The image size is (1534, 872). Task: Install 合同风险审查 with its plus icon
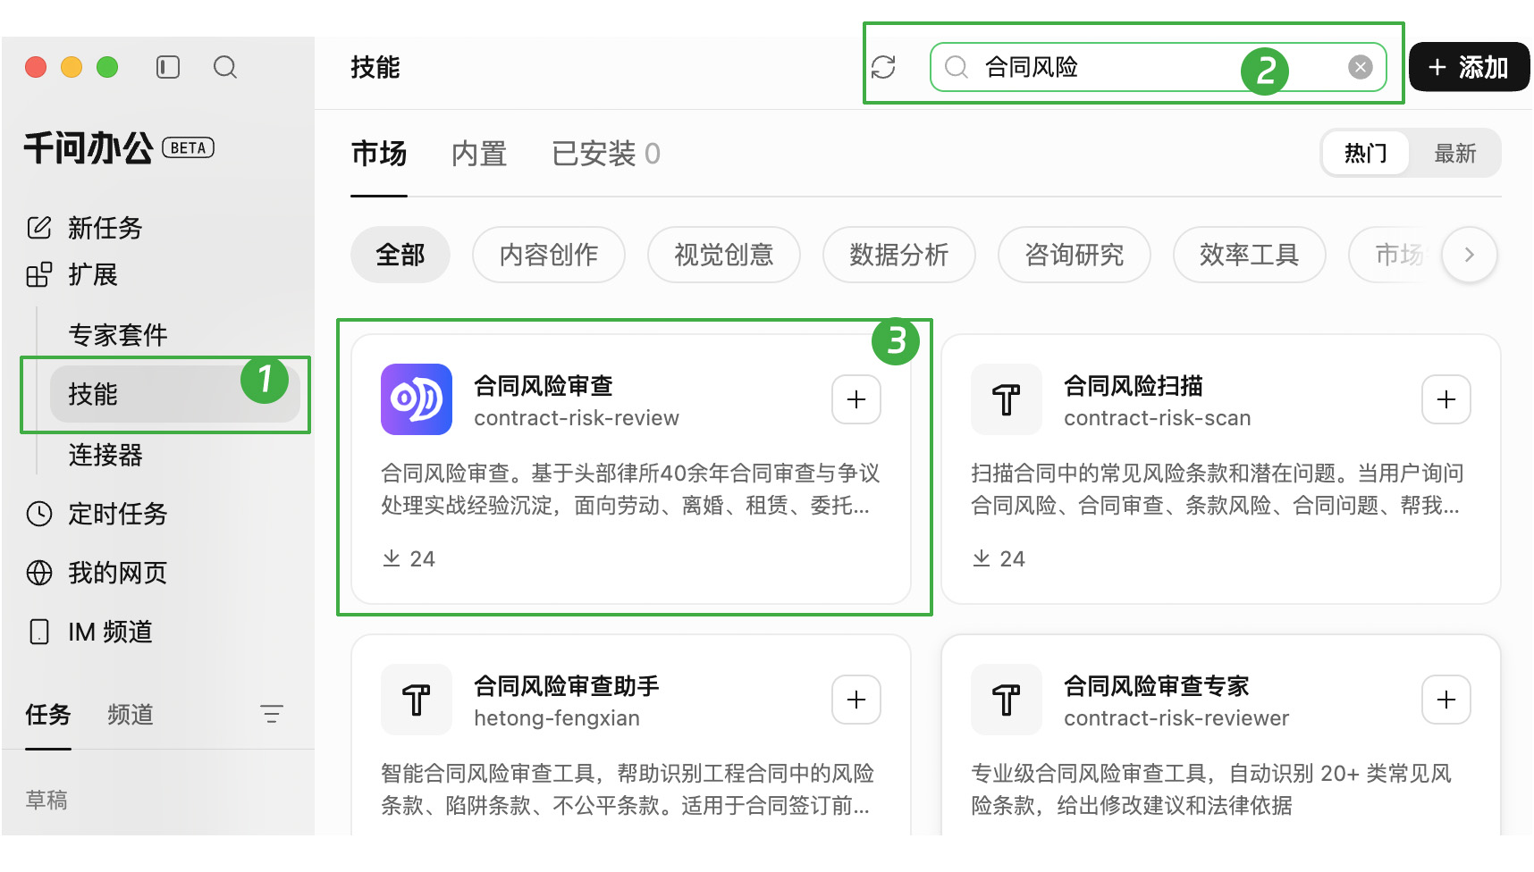click(x=856, y=399)
